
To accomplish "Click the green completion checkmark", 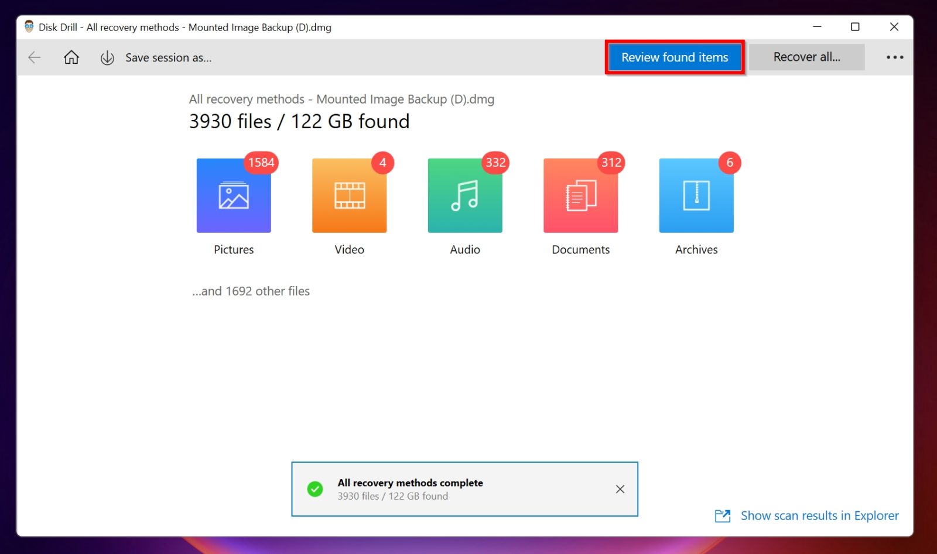I will point(316,488).
